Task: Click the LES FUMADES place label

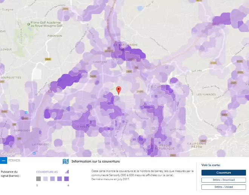Action: click(x=205, y=94)
